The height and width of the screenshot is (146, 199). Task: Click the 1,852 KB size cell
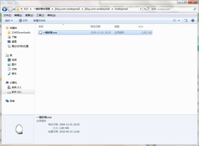146,33
